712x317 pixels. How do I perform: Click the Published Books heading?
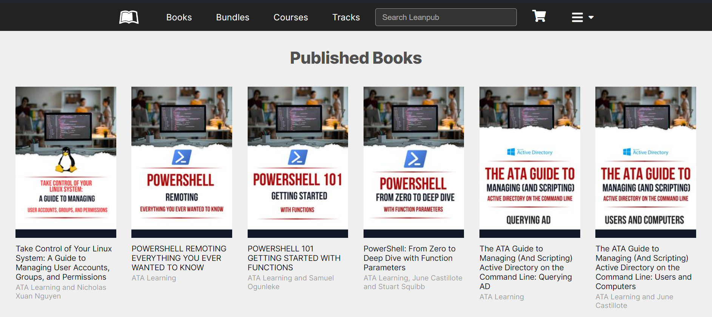click(x=356, y=58)
